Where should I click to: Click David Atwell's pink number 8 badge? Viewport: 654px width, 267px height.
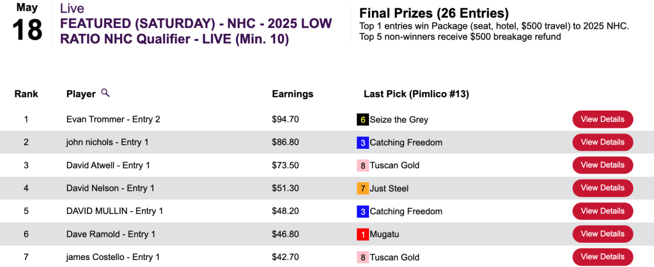[362, 165]
